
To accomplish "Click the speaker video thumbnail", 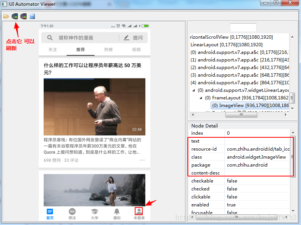I will coord(95,107).
